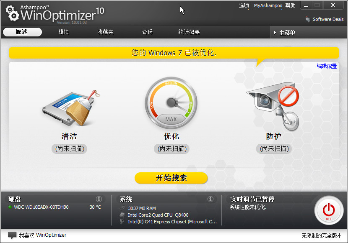Click the CPU processor icon
348x243 pixels.
122,215
